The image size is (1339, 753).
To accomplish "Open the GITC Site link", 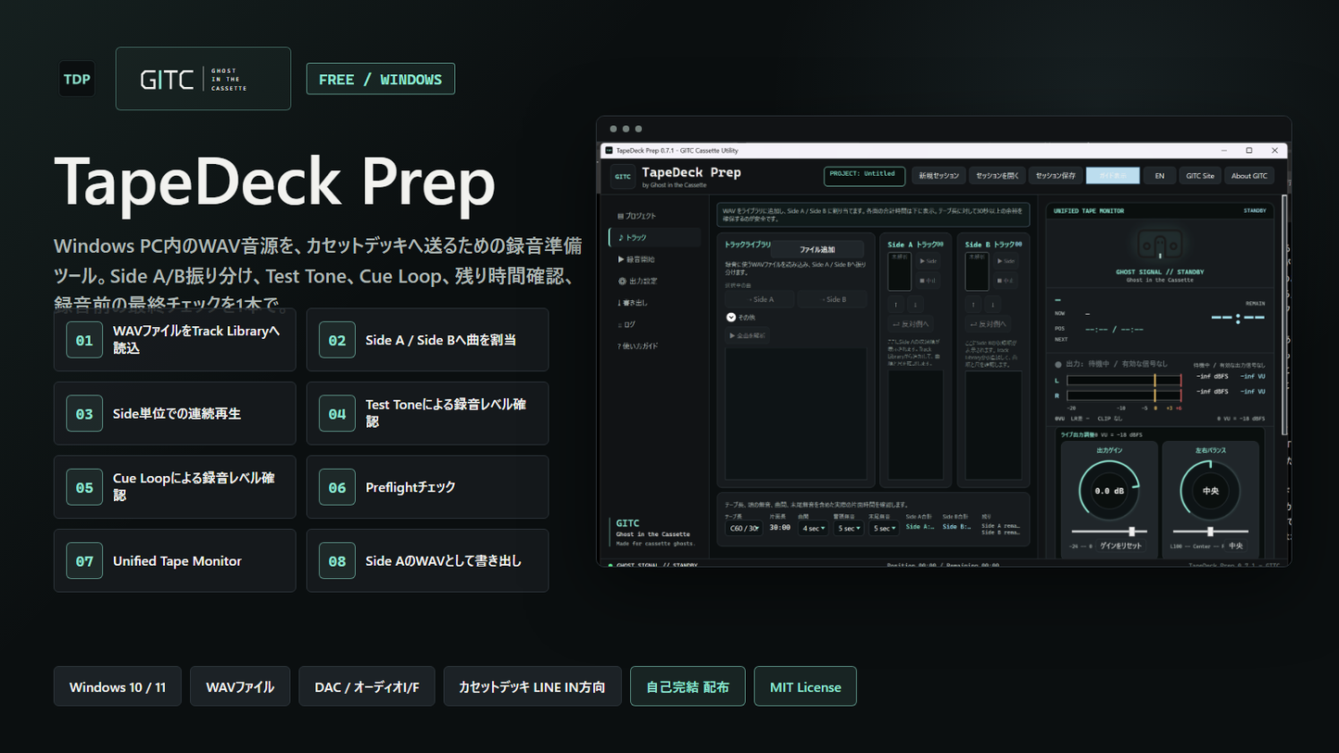I will 1200,175.
